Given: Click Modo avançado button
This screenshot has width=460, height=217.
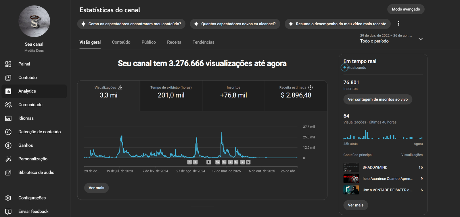Looking at the screenshot, I should (x=406, y=9).
